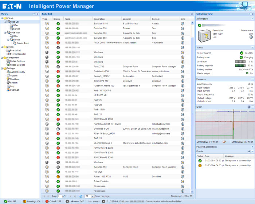Image resolution: width=255 pixels, height=204 pixels.
Task: Collapse the Status section minus toggle
Action: click(x=252, y=47)
